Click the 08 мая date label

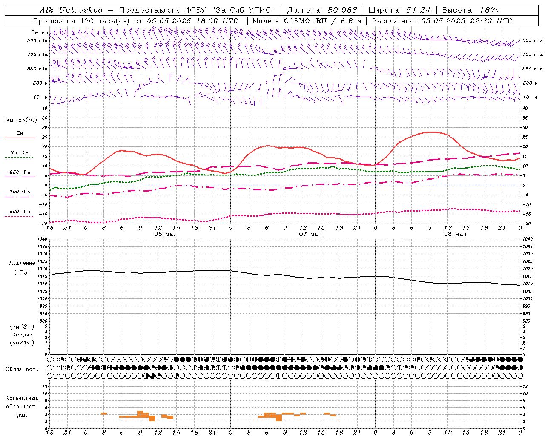tap(455, 234)
